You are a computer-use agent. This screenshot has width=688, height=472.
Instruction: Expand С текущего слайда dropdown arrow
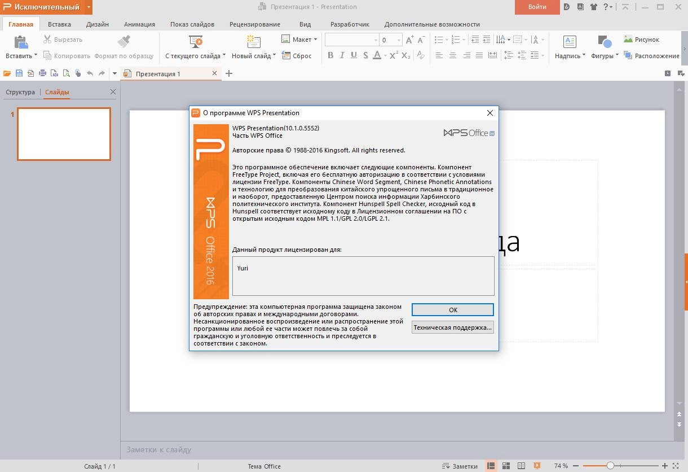(x=224, y=55)
